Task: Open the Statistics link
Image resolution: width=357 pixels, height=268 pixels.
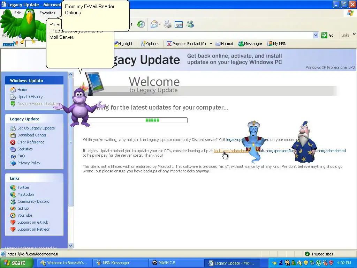Action: click(x=25, y=149)
